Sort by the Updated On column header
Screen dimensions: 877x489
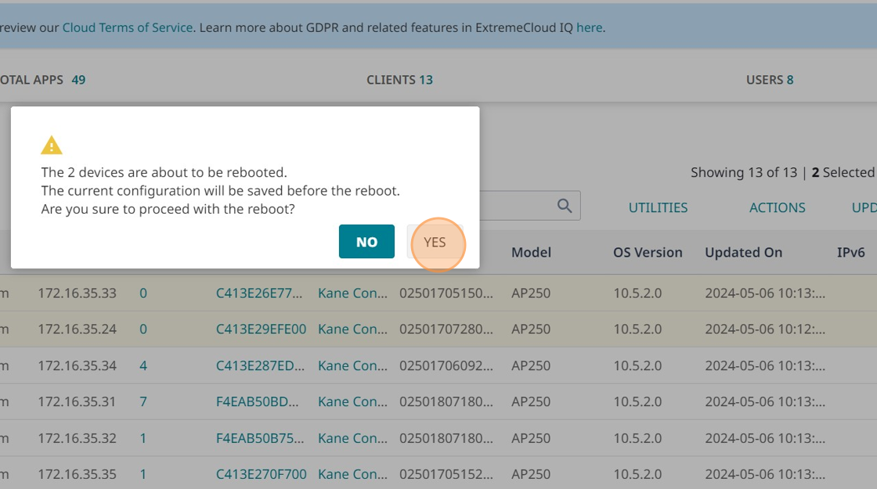click(x=743, y=252)
